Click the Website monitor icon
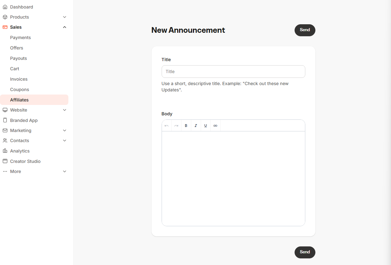 tap(5, 110)
